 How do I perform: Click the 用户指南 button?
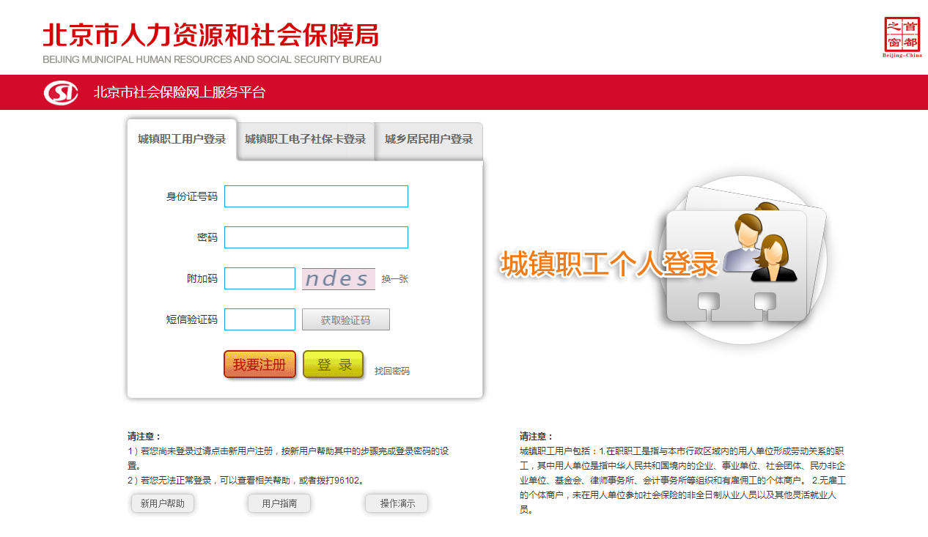(279, 503)
